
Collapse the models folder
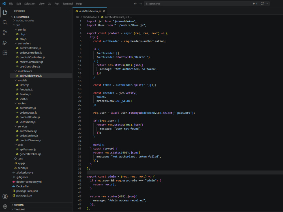coord(22,80)
